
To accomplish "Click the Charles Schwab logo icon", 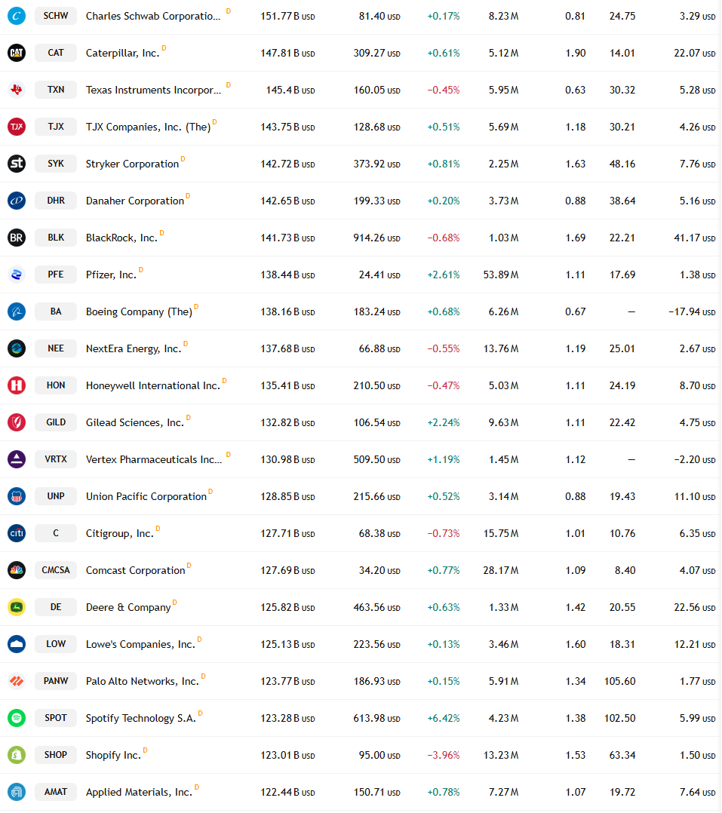I will (17, 16).
